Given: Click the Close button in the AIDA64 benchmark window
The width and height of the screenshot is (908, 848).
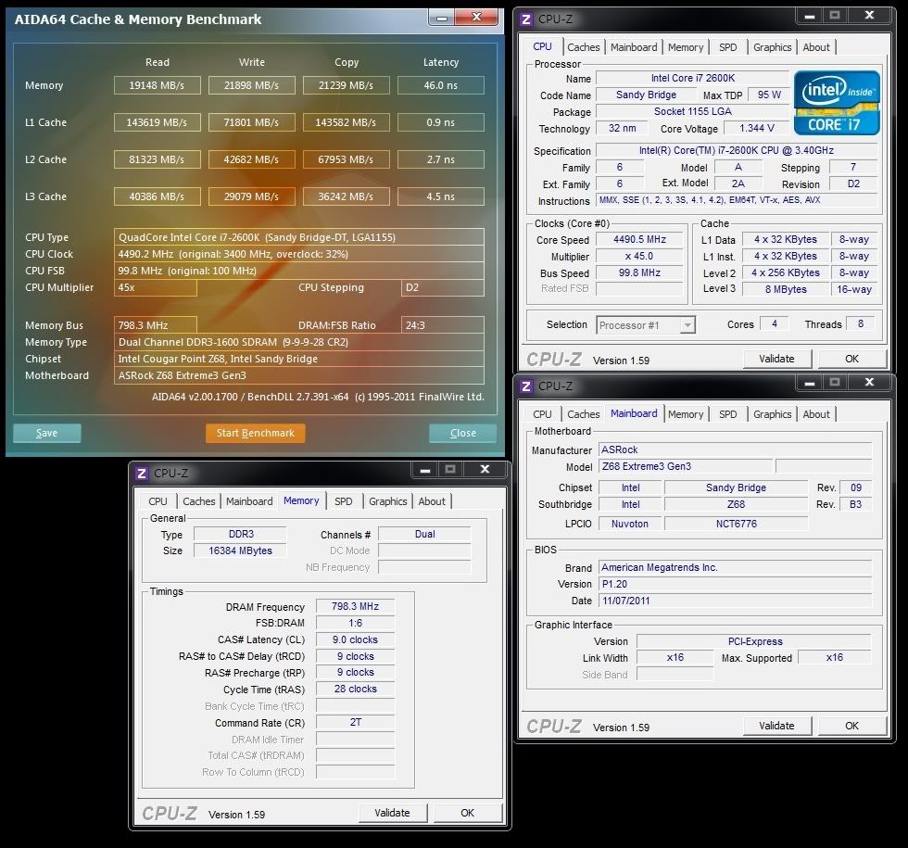Looking at the screenshot, I should click(x=462, y=433).
